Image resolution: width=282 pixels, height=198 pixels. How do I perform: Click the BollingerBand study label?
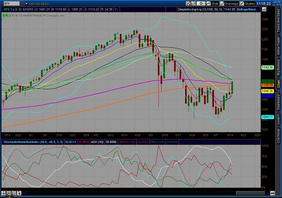click(247, 9)
